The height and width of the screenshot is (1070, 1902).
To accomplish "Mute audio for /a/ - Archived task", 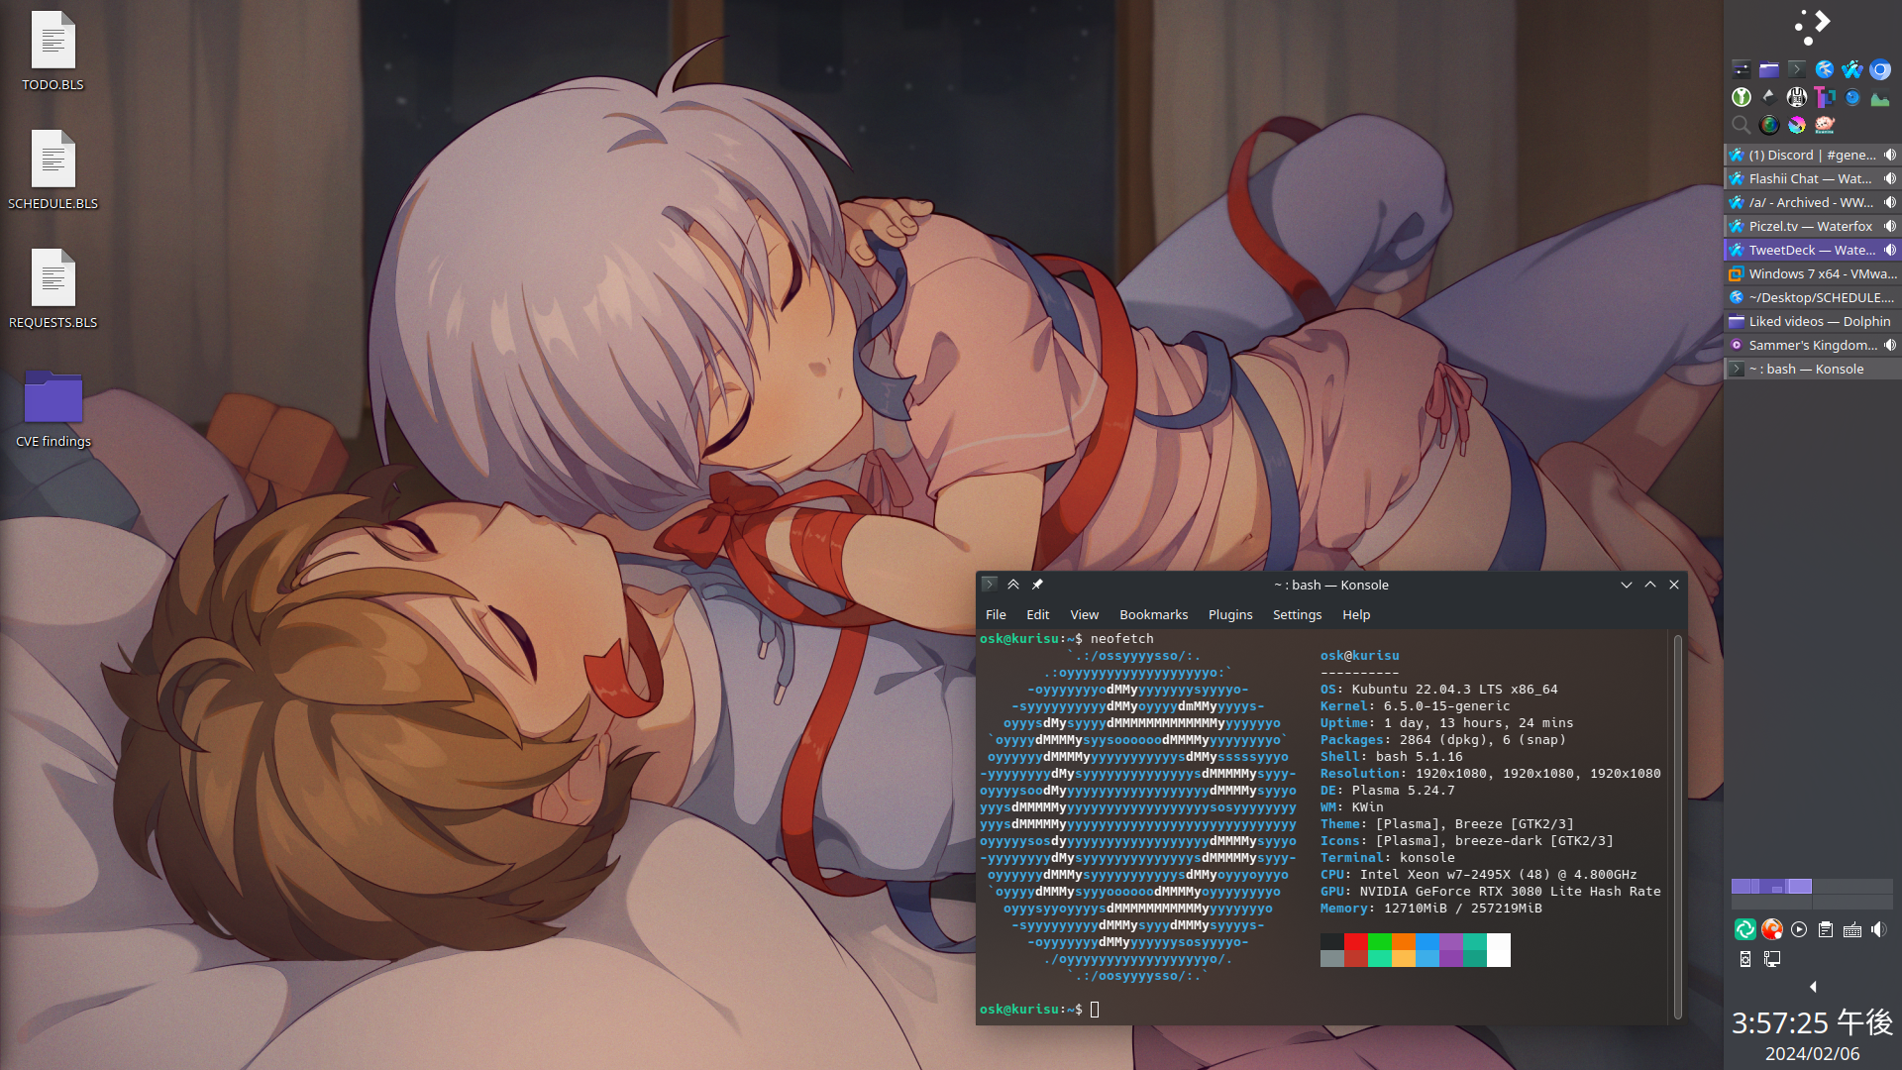I will (x=1890, y=202).
